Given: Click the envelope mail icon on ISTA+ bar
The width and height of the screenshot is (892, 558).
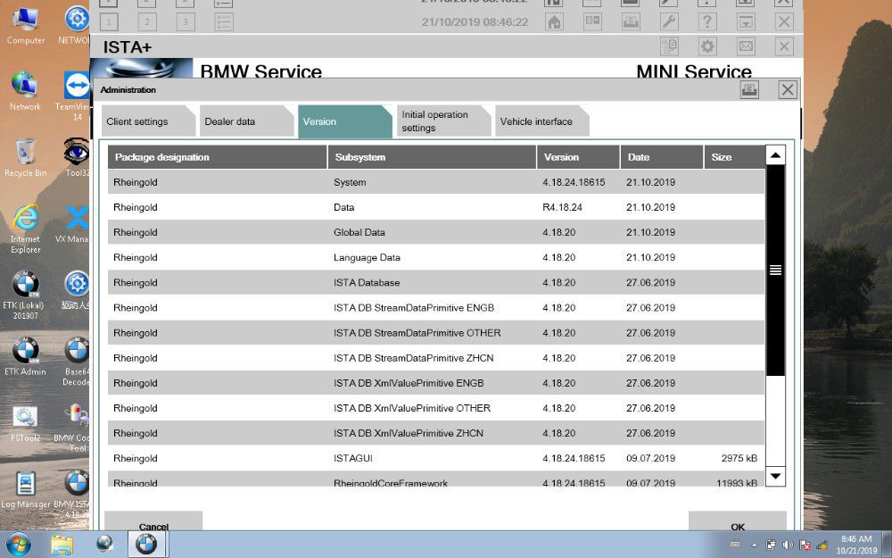Looking at the screenshot, I should coord(746,46).
